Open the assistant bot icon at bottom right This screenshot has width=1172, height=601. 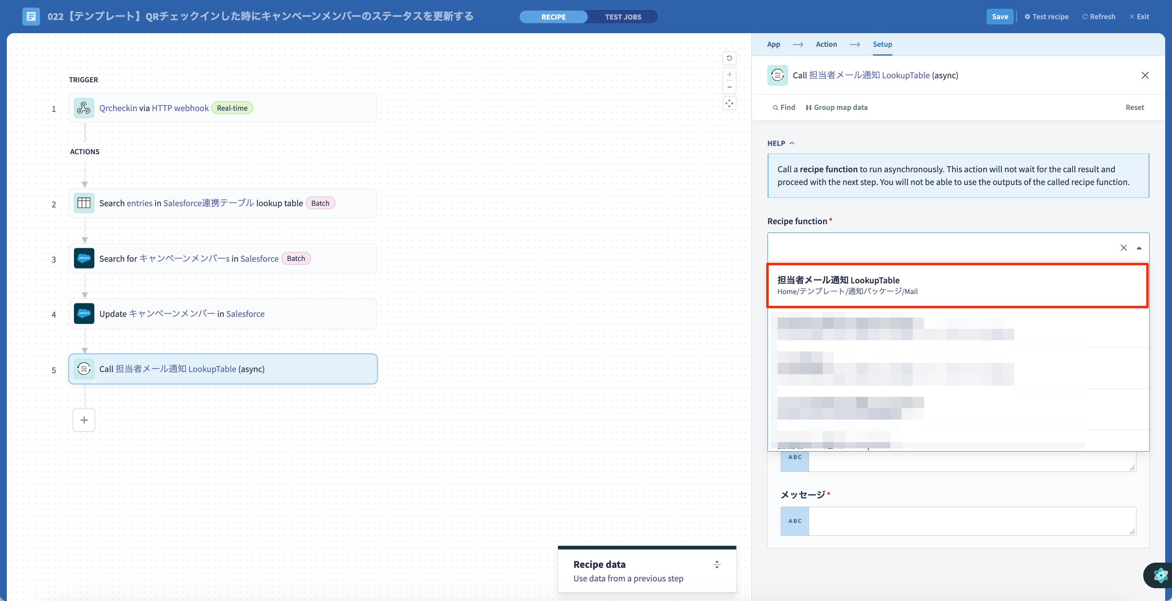coord(1160,575)
